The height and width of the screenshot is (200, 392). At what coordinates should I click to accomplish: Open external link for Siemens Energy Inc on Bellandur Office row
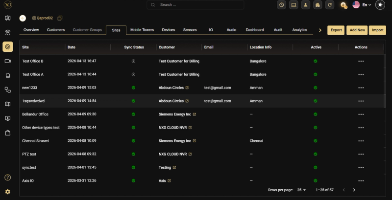pyautogui.click(x=195, y=114)
